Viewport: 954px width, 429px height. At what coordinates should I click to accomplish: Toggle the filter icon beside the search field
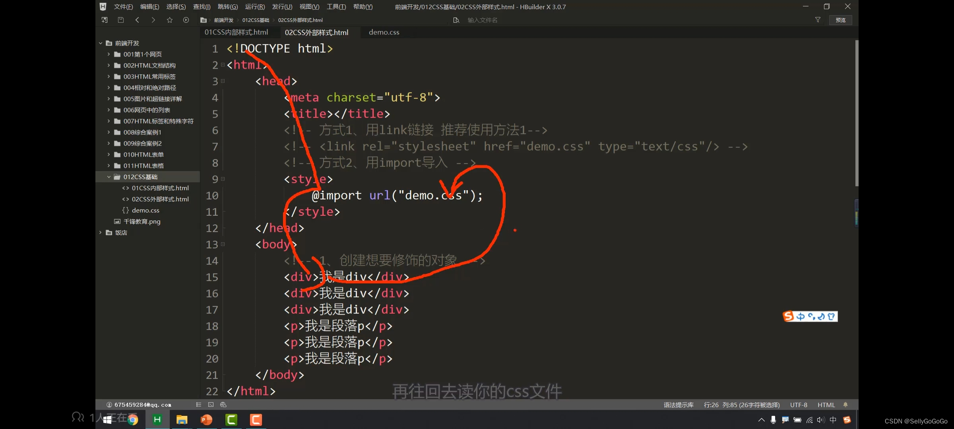(818, 20)
